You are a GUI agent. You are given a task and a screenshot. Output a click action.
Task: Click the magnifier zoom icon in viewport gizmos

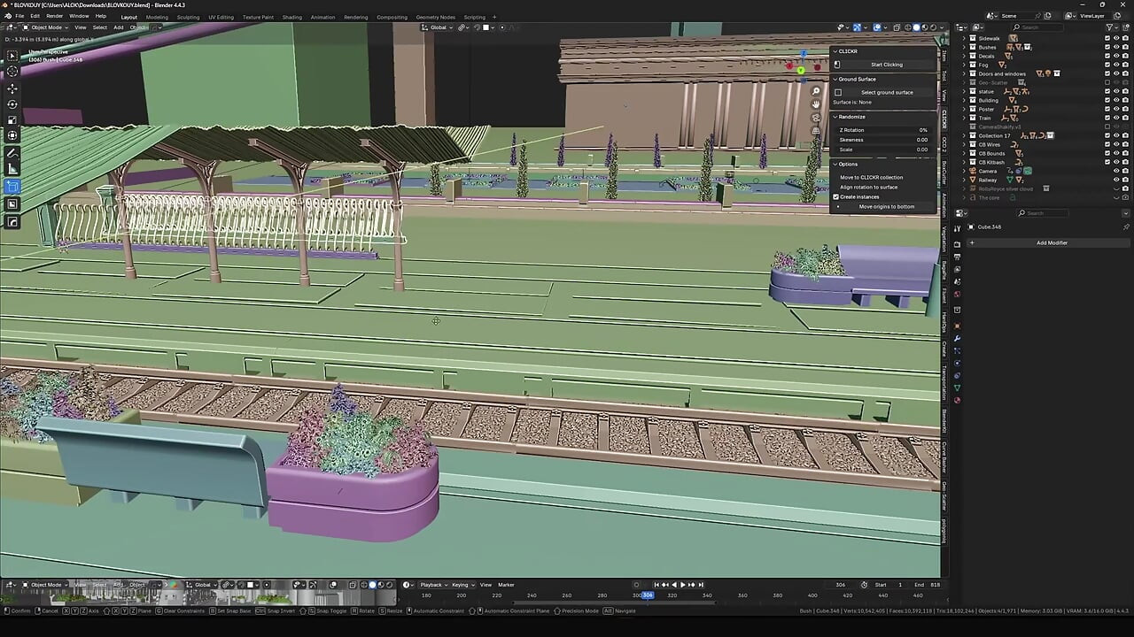pos(815,91)
